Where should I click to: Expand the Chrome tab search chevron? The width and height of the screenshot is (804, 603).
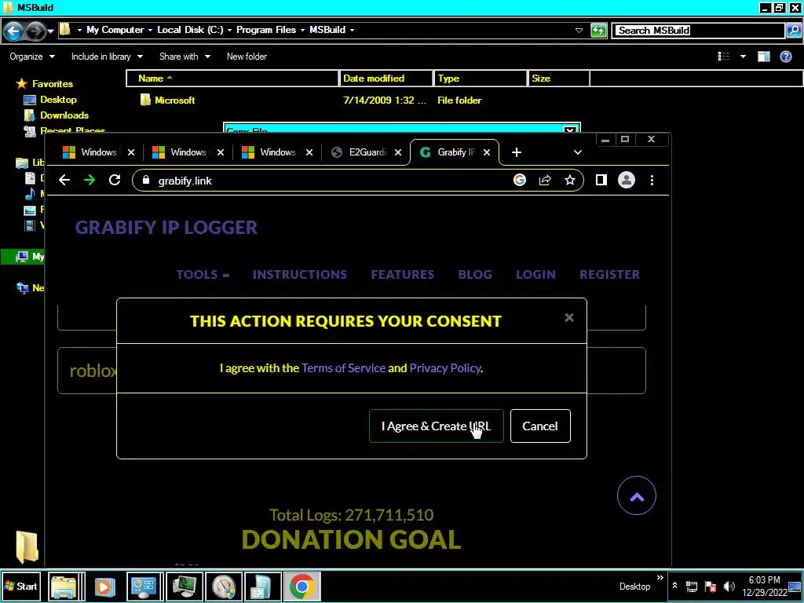(x=578, y=152)
